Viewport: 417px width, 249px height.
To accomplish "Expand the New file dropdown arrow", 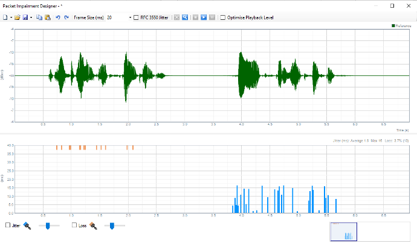I will 10,17.
